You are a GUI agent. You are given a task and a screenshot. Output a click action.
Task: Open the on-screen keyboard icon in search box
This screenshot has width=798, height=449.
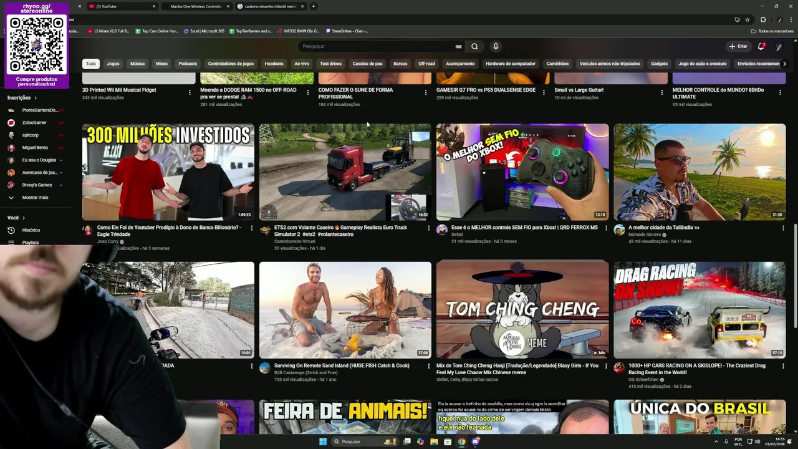(x=458, y=47)
